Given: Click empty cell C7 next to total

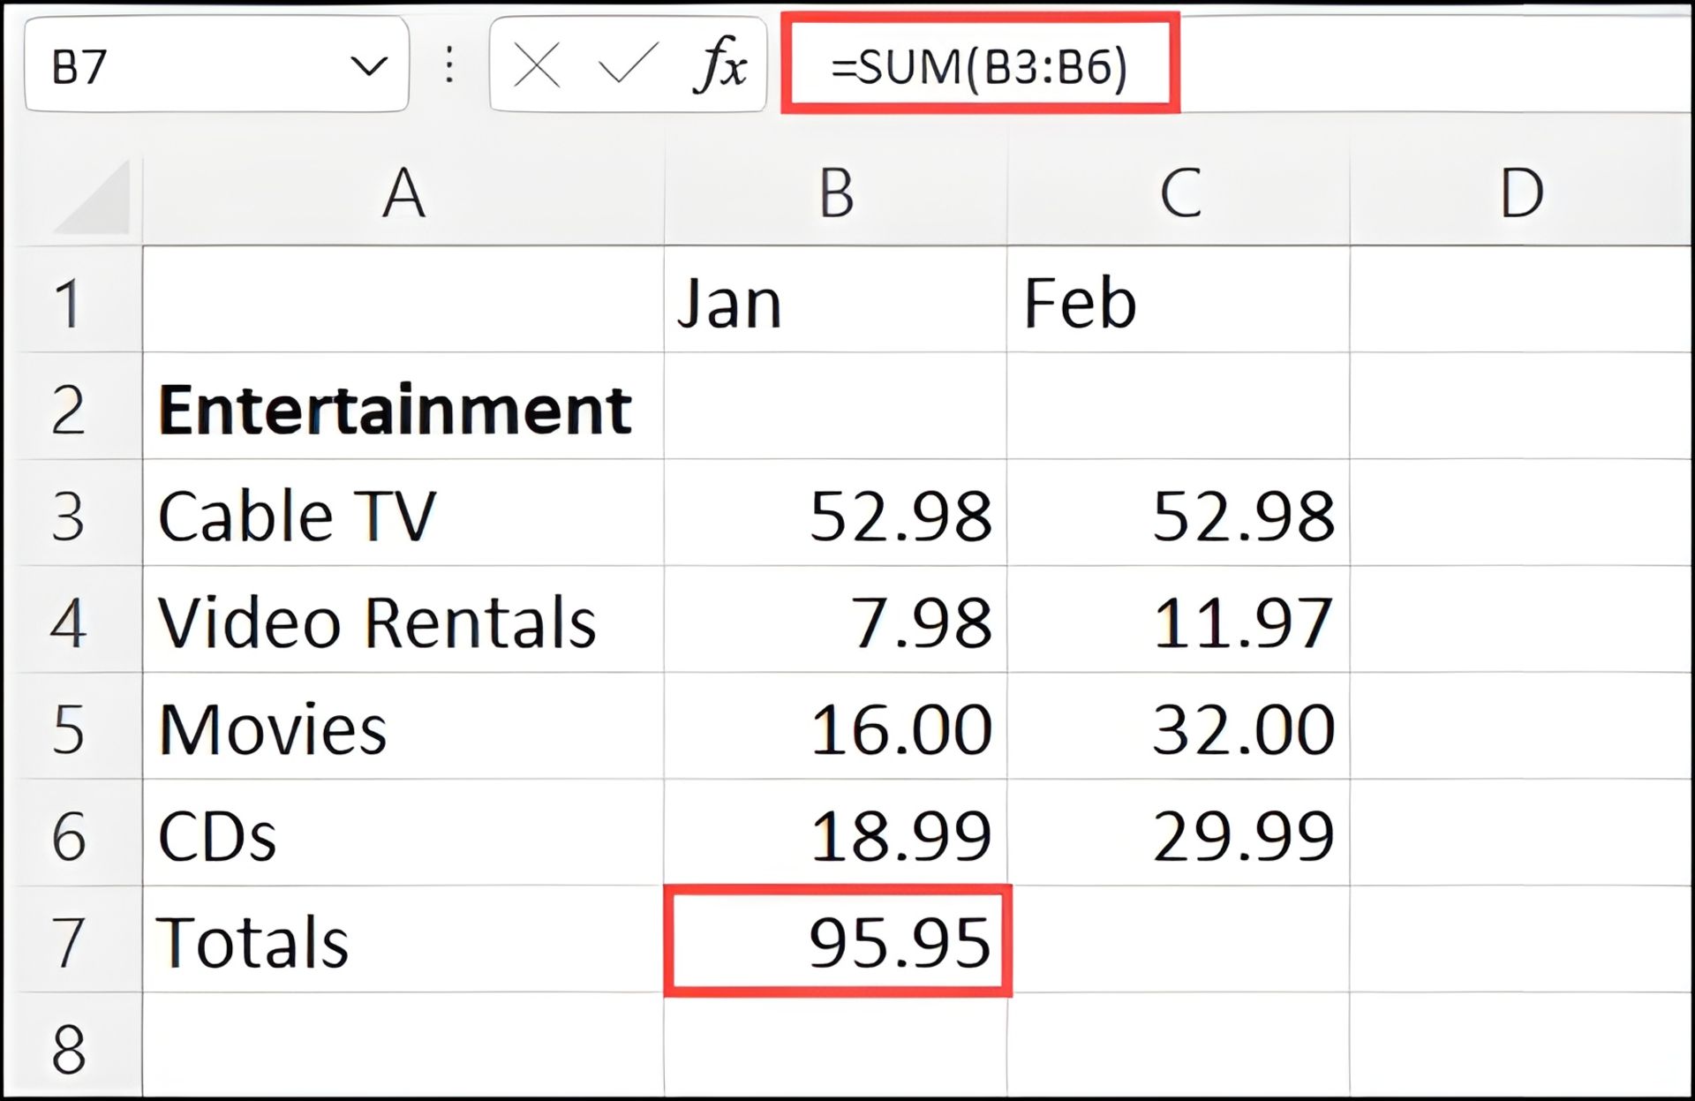Looking at the screenshot, I should (x=1179, y=940).
